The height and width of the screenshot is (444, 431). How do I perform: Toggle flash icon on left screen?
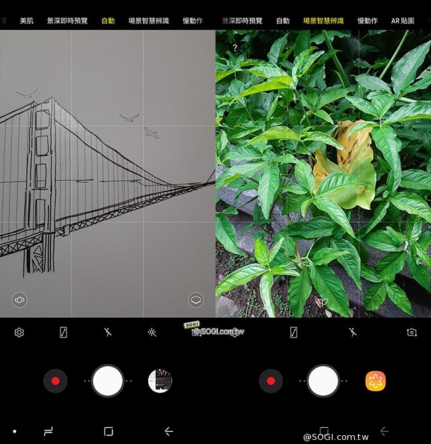pos(108,332)
